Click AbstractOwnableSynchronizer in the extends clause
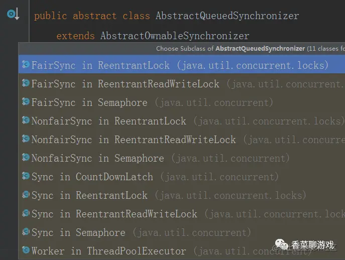 (174, 36)
